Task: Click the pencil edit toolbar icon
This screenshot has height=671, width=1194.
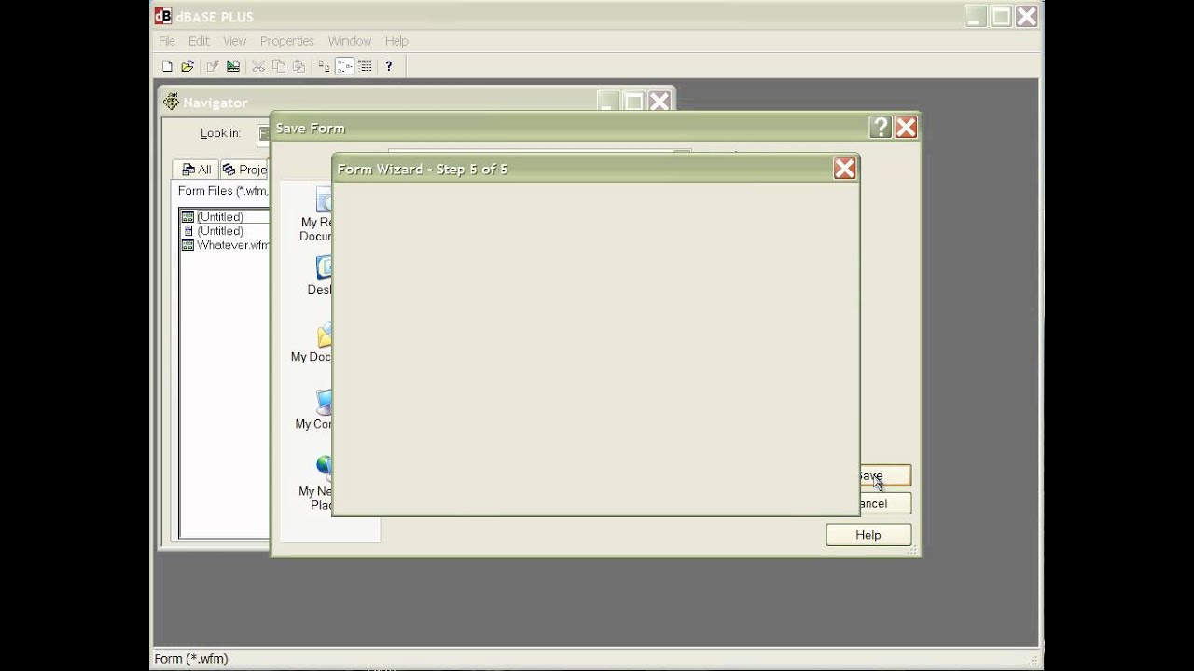Action: coord(213,66)
